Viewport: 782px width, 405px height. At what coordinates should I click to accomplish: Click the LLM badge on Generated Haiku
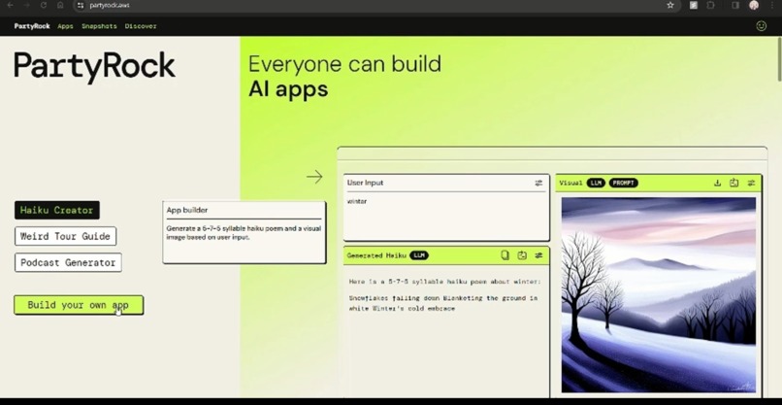point(419,255)
